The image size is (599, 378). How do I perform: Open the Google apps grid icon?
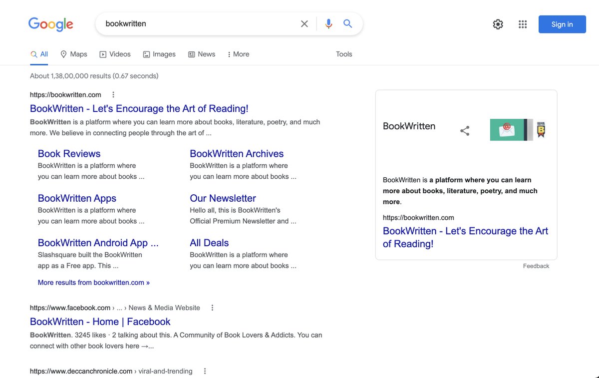(523, 24)
